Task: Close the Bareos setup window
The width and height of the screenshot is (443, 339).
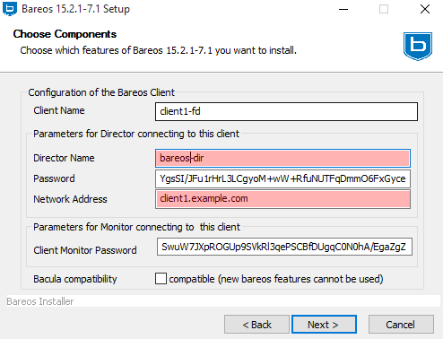Action: [425, 9]
